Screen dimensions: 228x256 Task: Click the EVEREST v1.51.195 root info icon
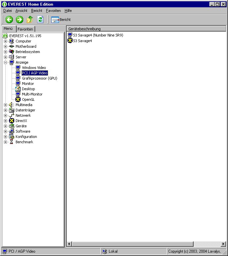tap(5, 36)
